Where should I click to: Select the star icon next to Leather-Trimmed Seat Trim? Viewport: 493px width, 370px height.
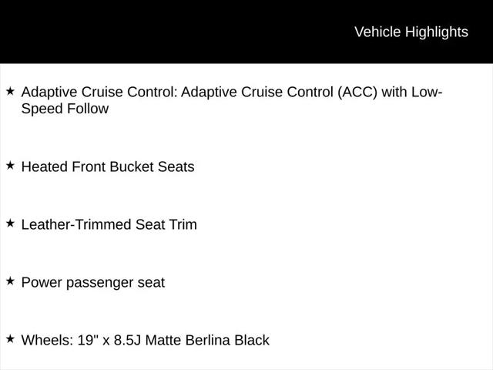[10, 223]
